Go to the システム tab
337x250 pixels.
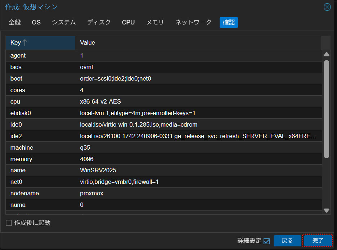pyautogui.click(x=64, y=22)
